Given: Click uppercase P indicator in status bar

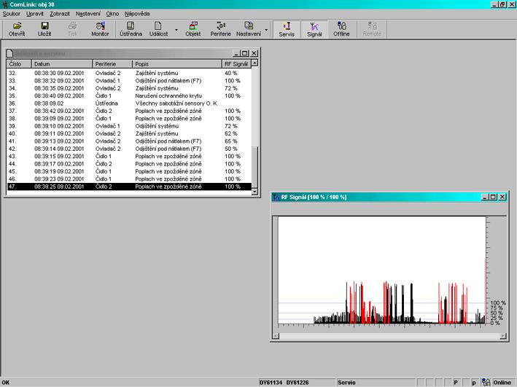Looking at the screenshot, I should point(456,383).
